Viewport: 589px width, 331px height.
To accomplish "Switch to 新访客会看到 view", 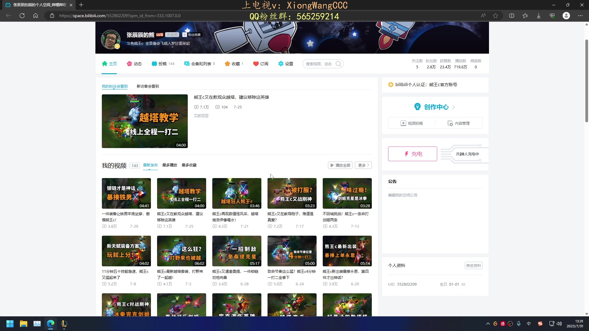I will click(148, 86).
